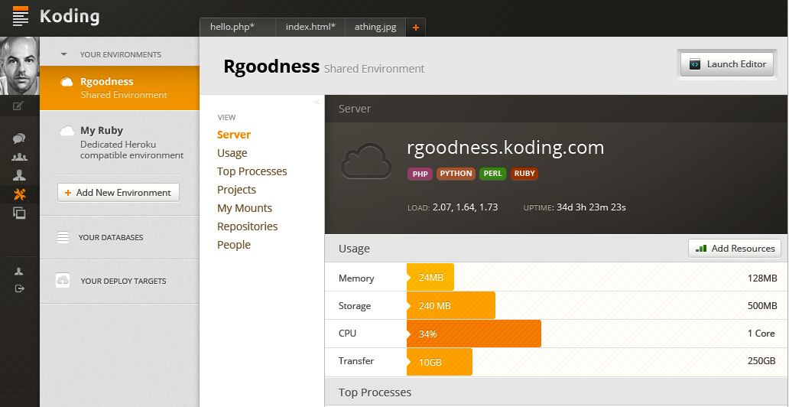
Task: Open a new tab with plus icon
Action: pyautogui.click(x=416, y=28)
